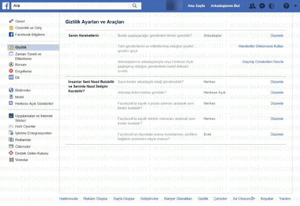Click the Videolar film icon
The width and height of the screenshot is (300, 206).
(x=11, y=160)
